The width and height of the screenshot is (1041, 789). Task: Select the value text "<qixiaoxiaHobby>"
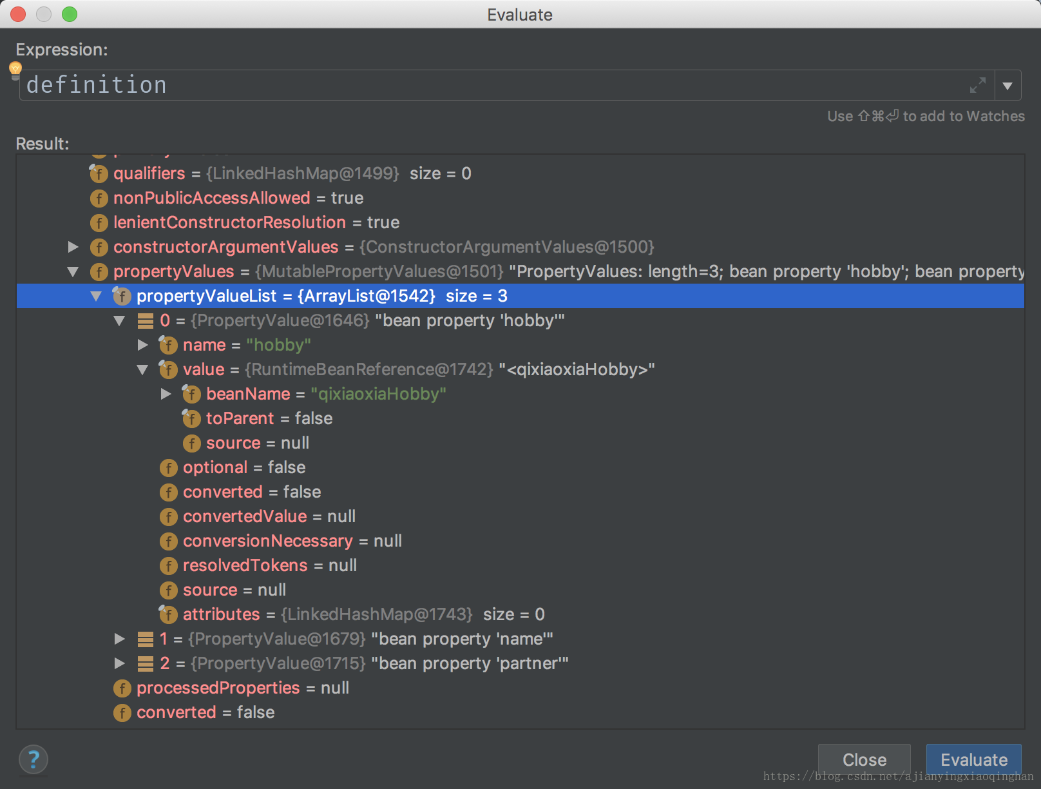coord(577,369)
